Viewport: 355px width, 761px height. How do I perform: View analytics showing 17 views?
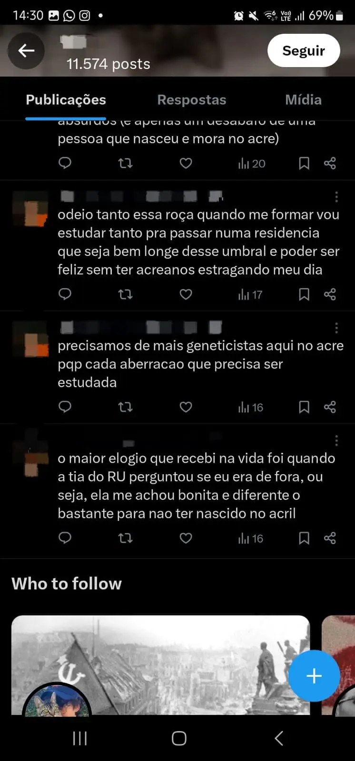tap(250, 295)
